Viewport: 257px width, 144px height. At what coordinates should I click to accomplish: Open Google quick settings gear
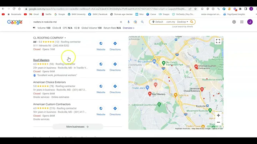pos(234,22)
